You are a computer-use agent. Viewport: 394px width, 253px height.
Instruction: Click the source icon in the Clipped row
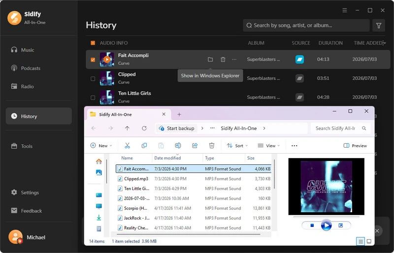pos(299,78)
